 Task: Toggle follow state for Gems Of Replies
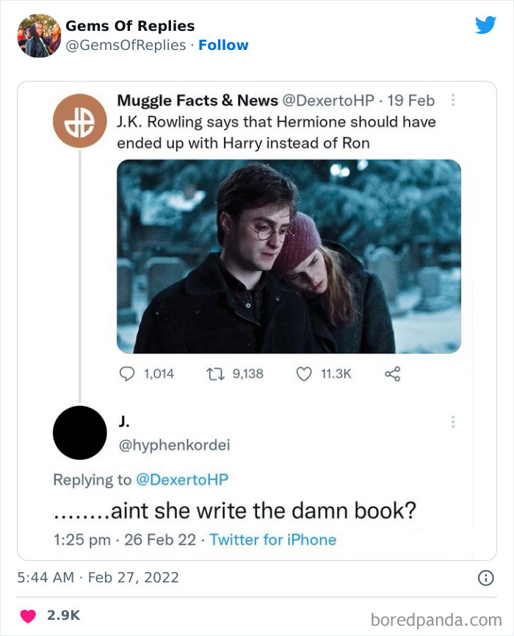point(224,45)
